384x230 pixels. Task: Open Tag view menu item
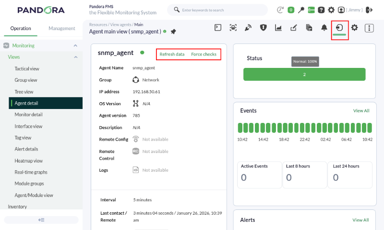[x=23, y=138]
